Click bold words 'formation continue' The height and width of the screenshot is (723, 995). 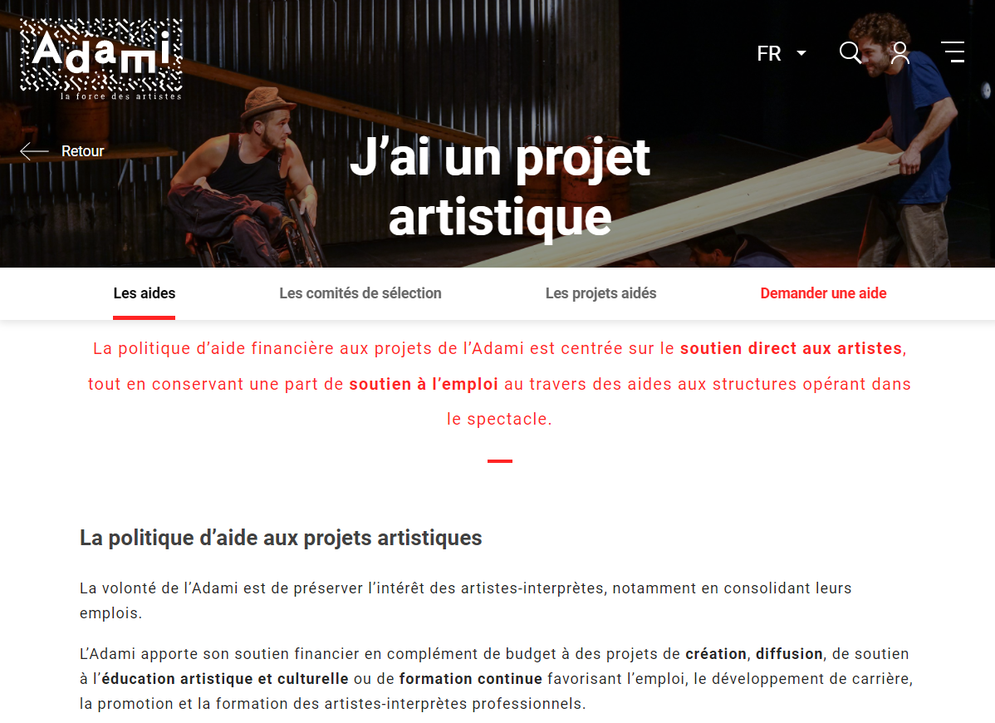click(471, 679)
